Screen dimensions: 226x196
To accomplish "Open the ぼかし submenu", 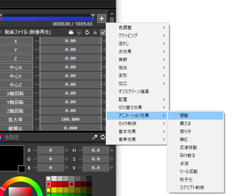I will pyautogui.click(x=138, y=43).
